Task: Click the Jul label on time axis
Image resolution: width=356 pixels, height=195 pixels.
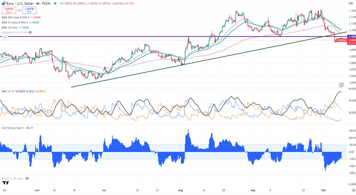Action: (104, 190)
